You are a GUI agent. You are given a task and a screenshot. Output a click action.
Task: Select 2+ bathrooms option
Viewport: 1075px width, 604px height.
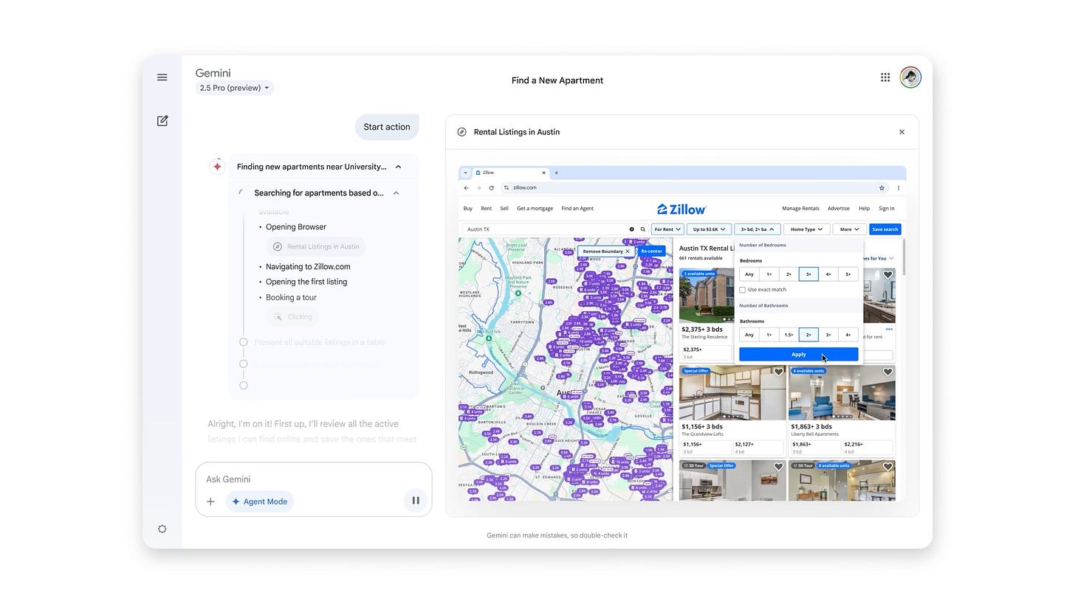pyautogui.click(x=808, y=335)
